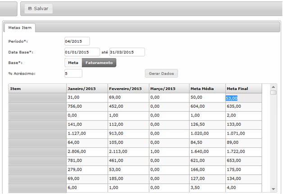The width and height of the screenshot is (283, 194).
Task: Select Meta Final cell 2,00
Action: tap(243, 115)
